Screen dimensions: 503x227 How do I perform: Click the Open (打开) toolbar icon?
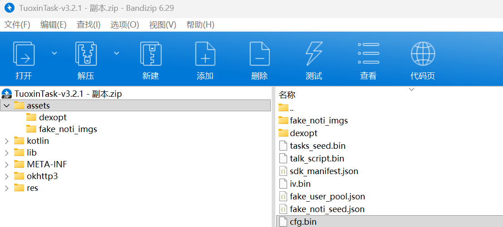click(x=24, y=54)
